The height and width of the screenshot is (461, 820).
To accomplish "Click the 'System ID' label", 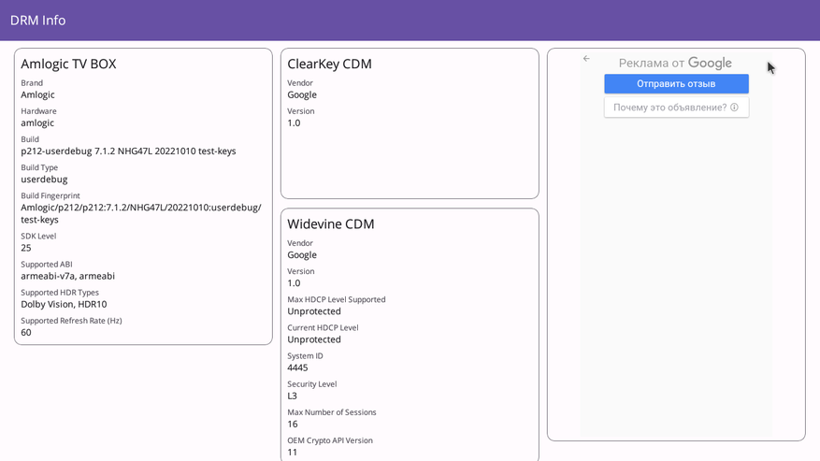I will [305, 356].
